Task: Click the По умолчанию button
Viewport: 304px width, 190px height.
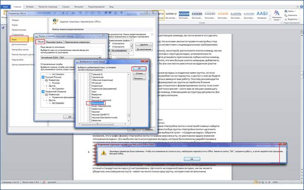Action: coord(144,49)
